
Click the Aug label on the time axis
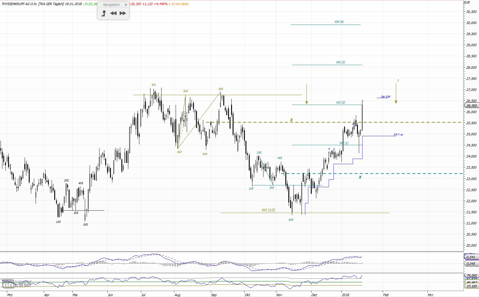tap(177, 295)
